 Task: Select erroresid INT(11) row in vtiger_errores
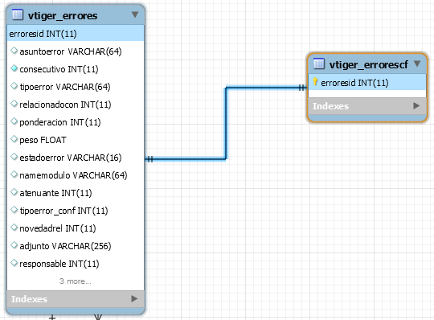pos(76,33)
